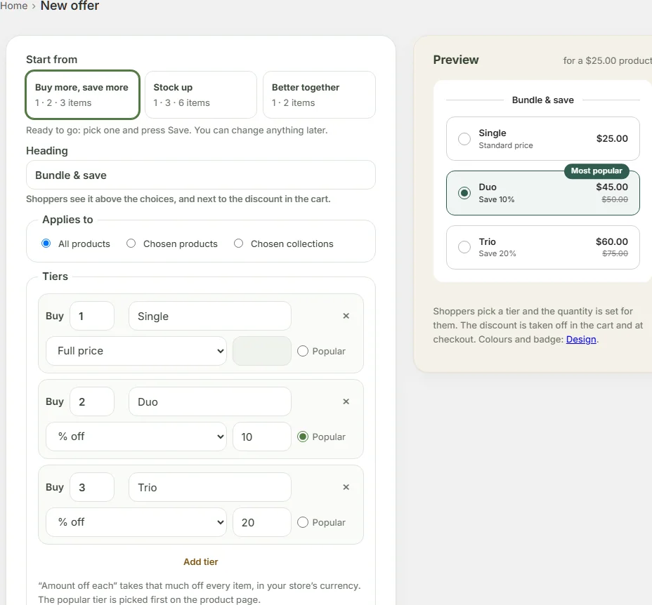Mark the Duo tier as Popular
Viewport: 652px width, 605px height.
pos(303,437)
